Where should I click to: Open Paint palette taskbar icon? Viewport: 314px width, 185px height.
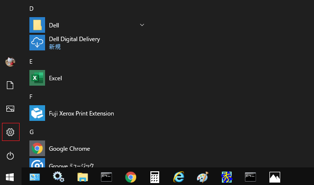203,177
